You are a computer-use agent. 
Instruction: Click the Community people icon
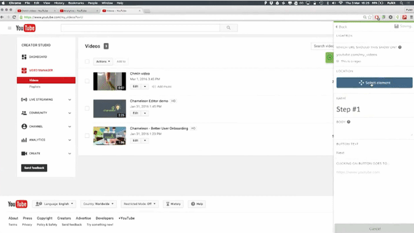(24, 113)
